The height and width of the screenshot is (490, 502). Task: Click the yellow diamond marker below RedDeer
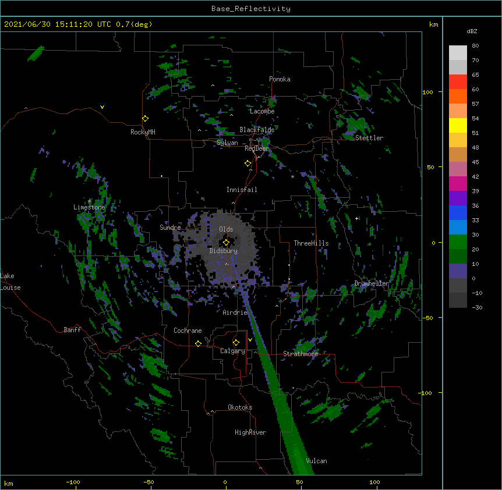[248, 164]
